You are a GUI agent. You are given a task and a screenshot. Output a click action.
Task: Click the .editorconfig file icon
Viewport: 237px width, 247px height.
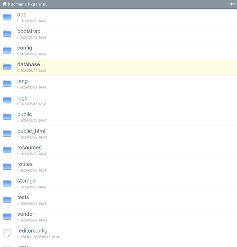click(x=7, y=233)
